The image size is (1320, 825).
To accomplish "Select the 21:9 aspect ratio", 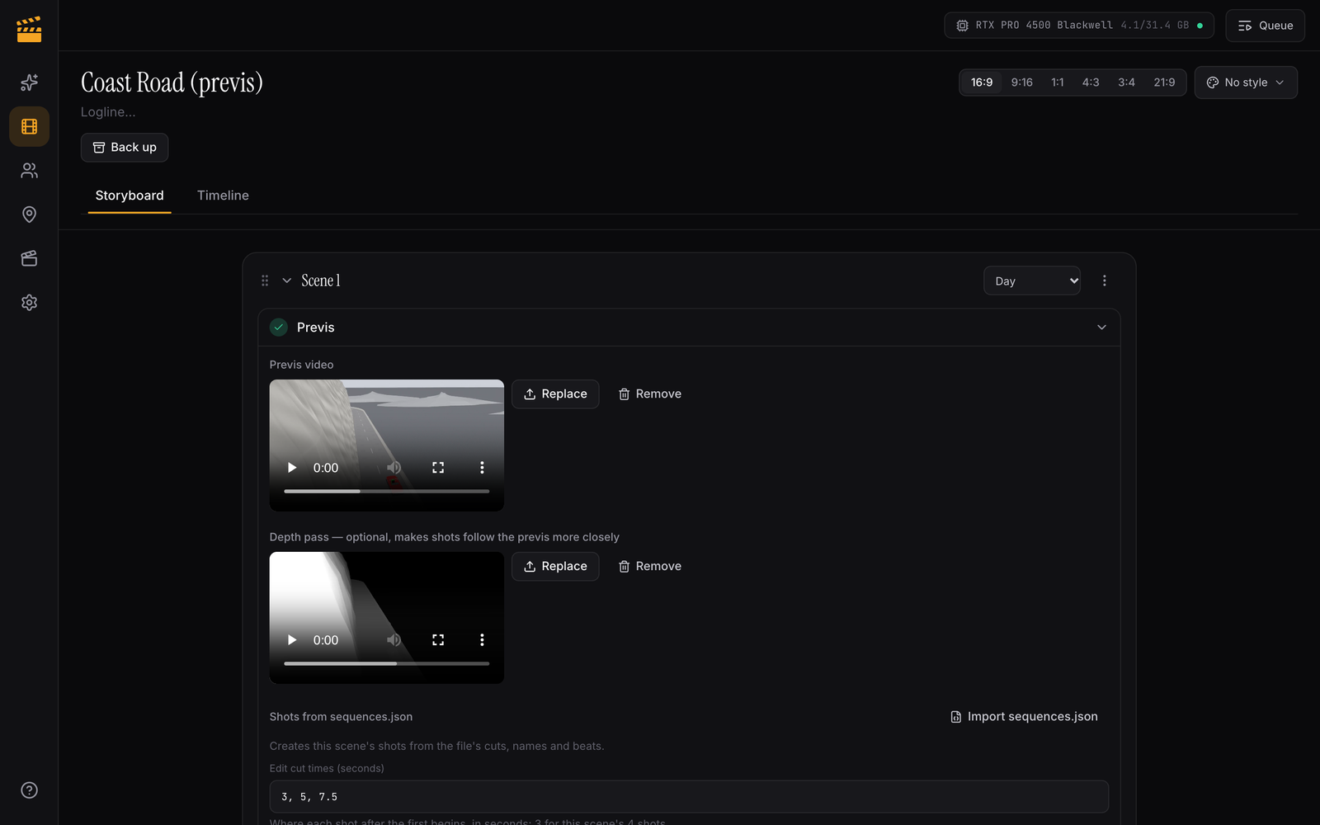I will (1164, 82).
